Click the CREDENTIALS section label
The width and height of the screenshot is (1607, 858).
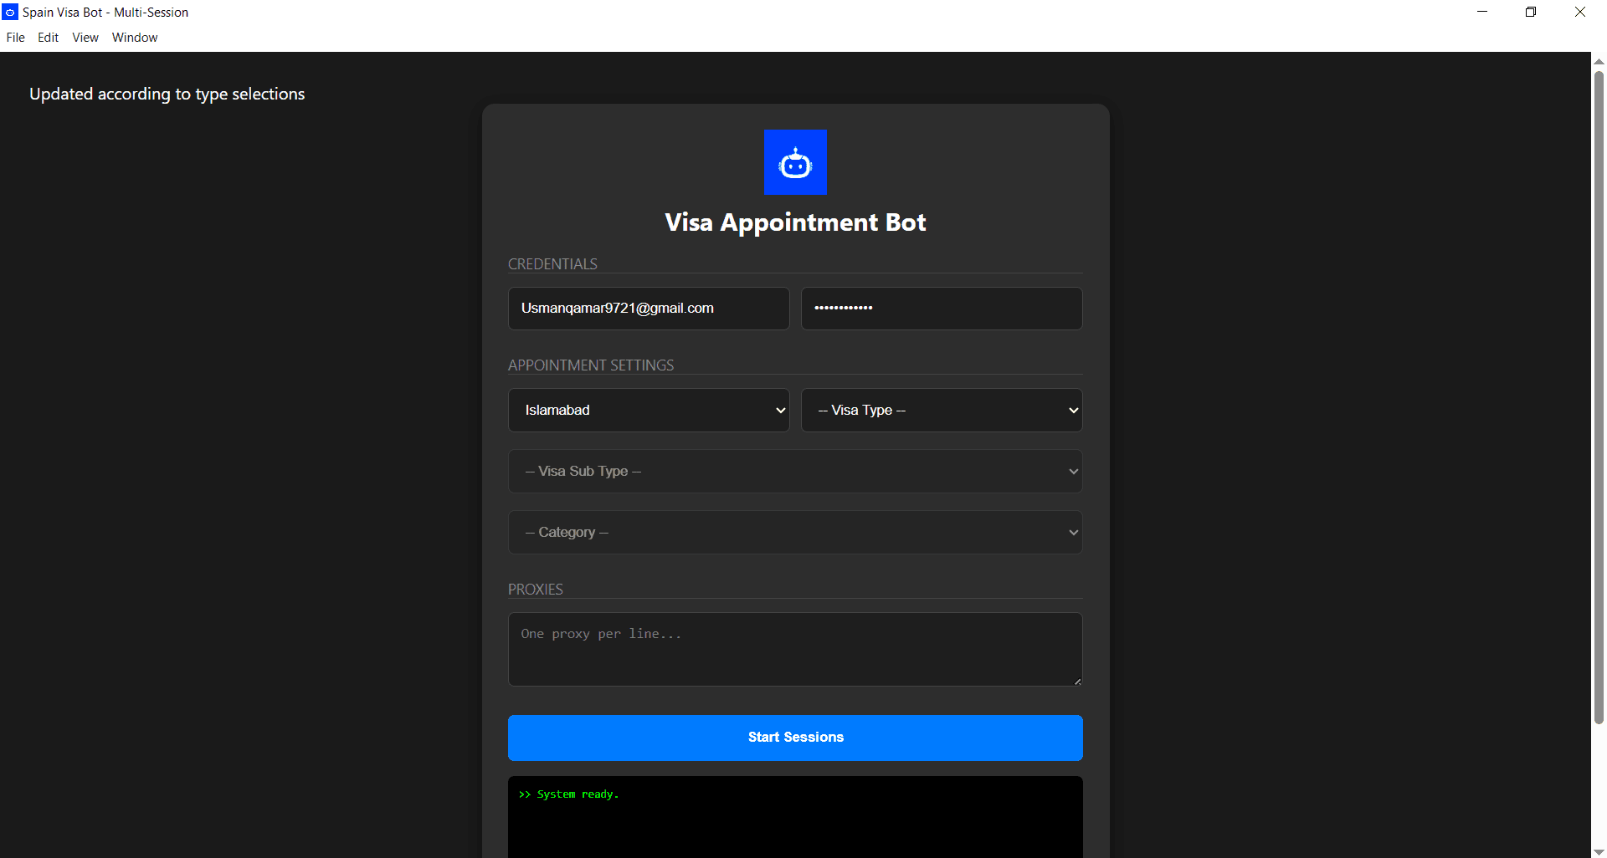pyautogui.click(x=552, y=264)
